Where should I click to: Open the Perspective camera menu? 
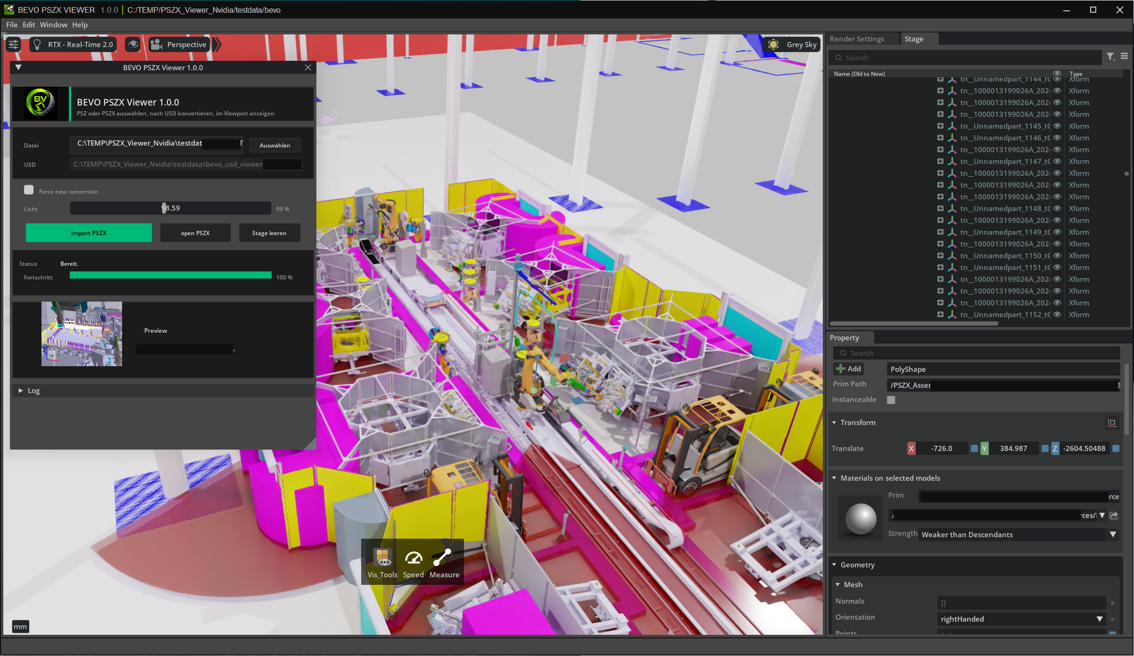click(x=179, y=45)
